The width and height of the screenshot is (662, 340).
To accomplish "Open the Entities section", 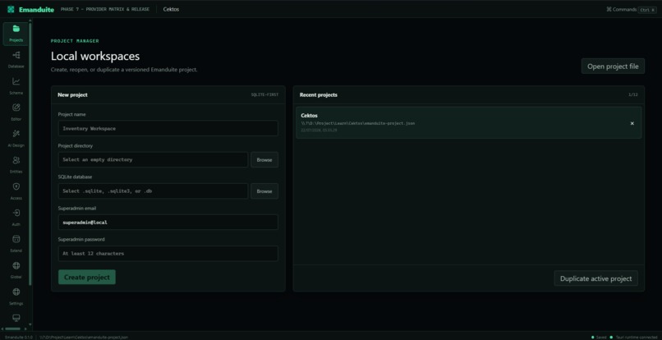I will [16, 165].
